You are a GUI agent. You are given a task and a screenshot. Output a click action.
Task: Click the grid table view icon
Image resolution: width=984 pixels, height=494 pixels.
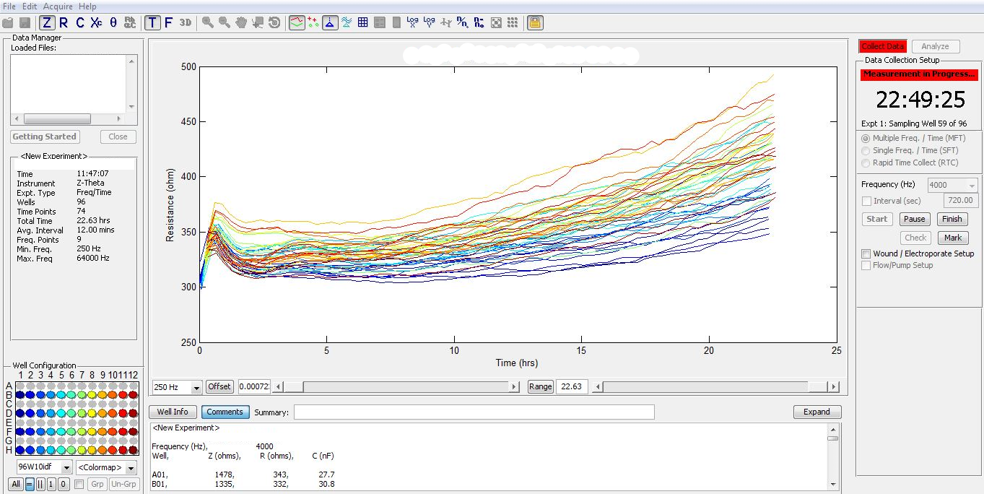coord(363,22)
